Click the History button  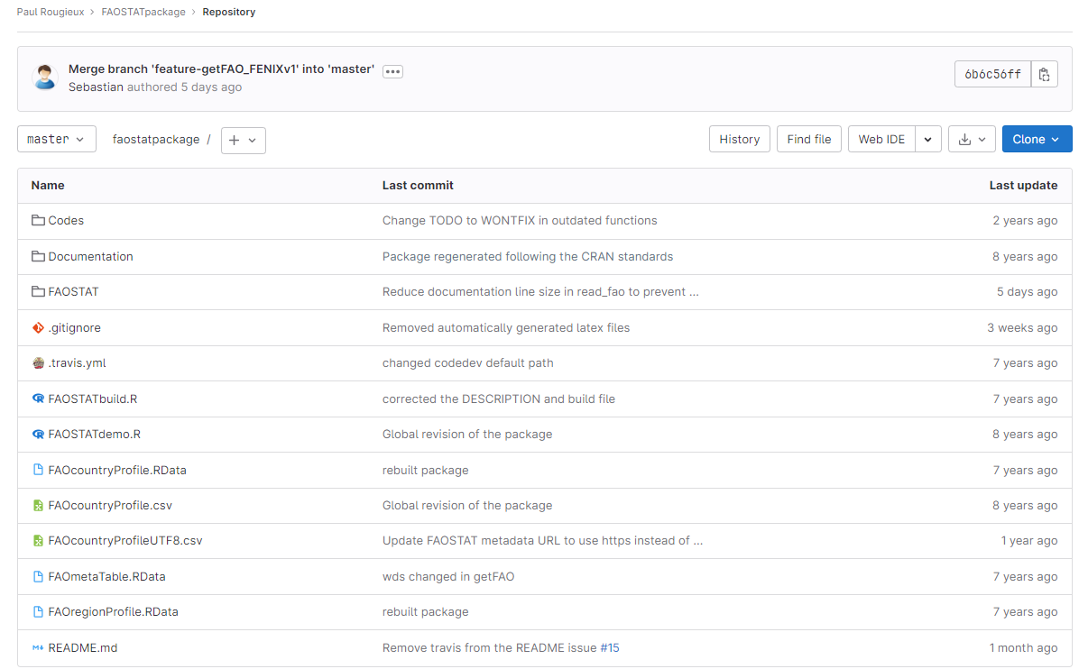pyautogui.click(x=739, y=140)
